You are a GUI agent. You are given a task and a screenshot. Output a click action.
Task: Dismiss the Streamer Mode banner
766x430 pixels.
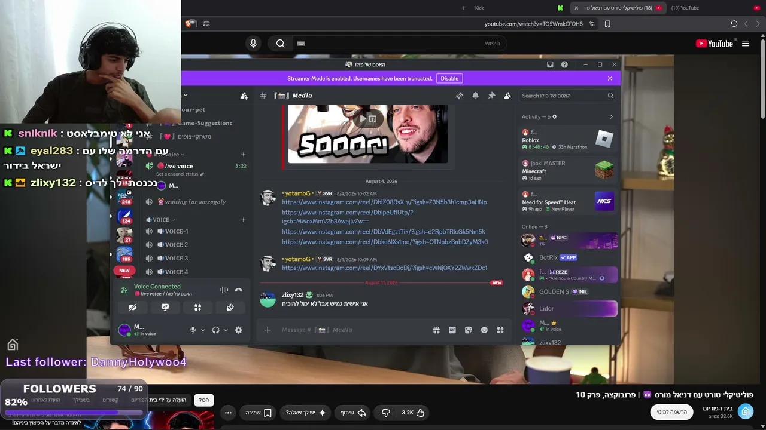pos(610,78)
